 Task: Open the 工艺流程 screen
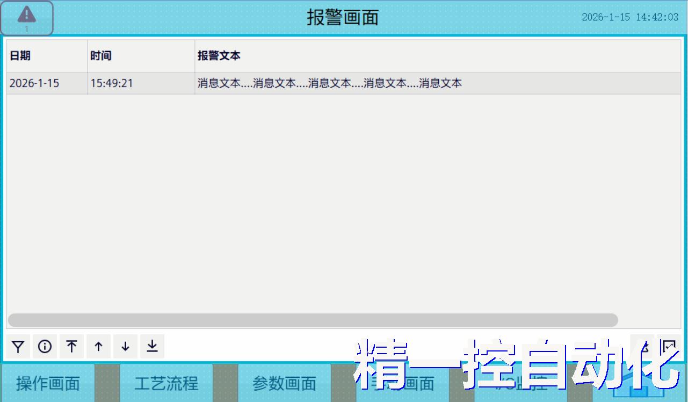click(x=165, y=383)
